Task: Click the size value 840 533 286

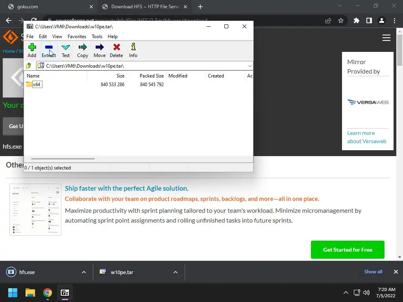Action: 113,85
